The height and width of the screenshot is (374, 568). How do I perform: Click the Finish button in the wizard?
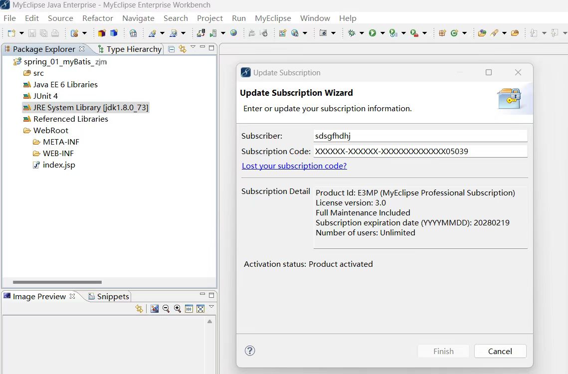pos(443,351)
